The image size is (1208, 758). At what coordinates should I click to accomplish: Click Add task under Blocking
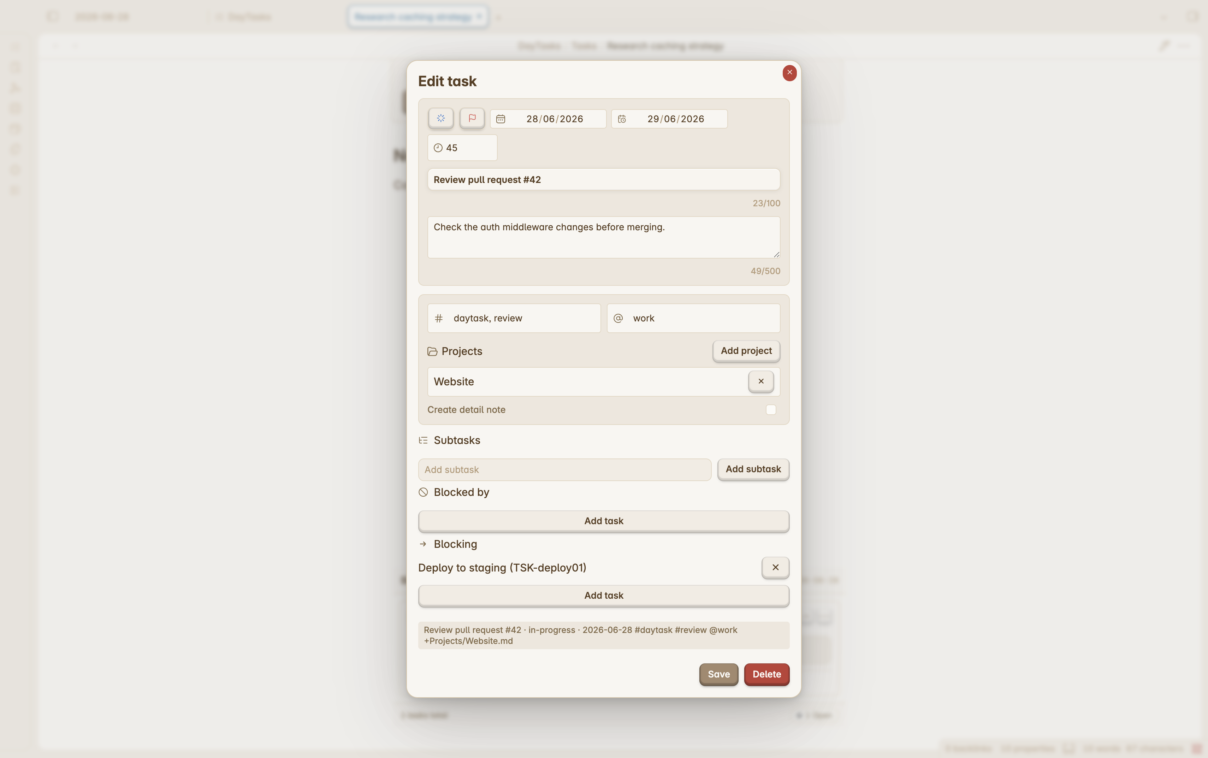tap(604, 596)
